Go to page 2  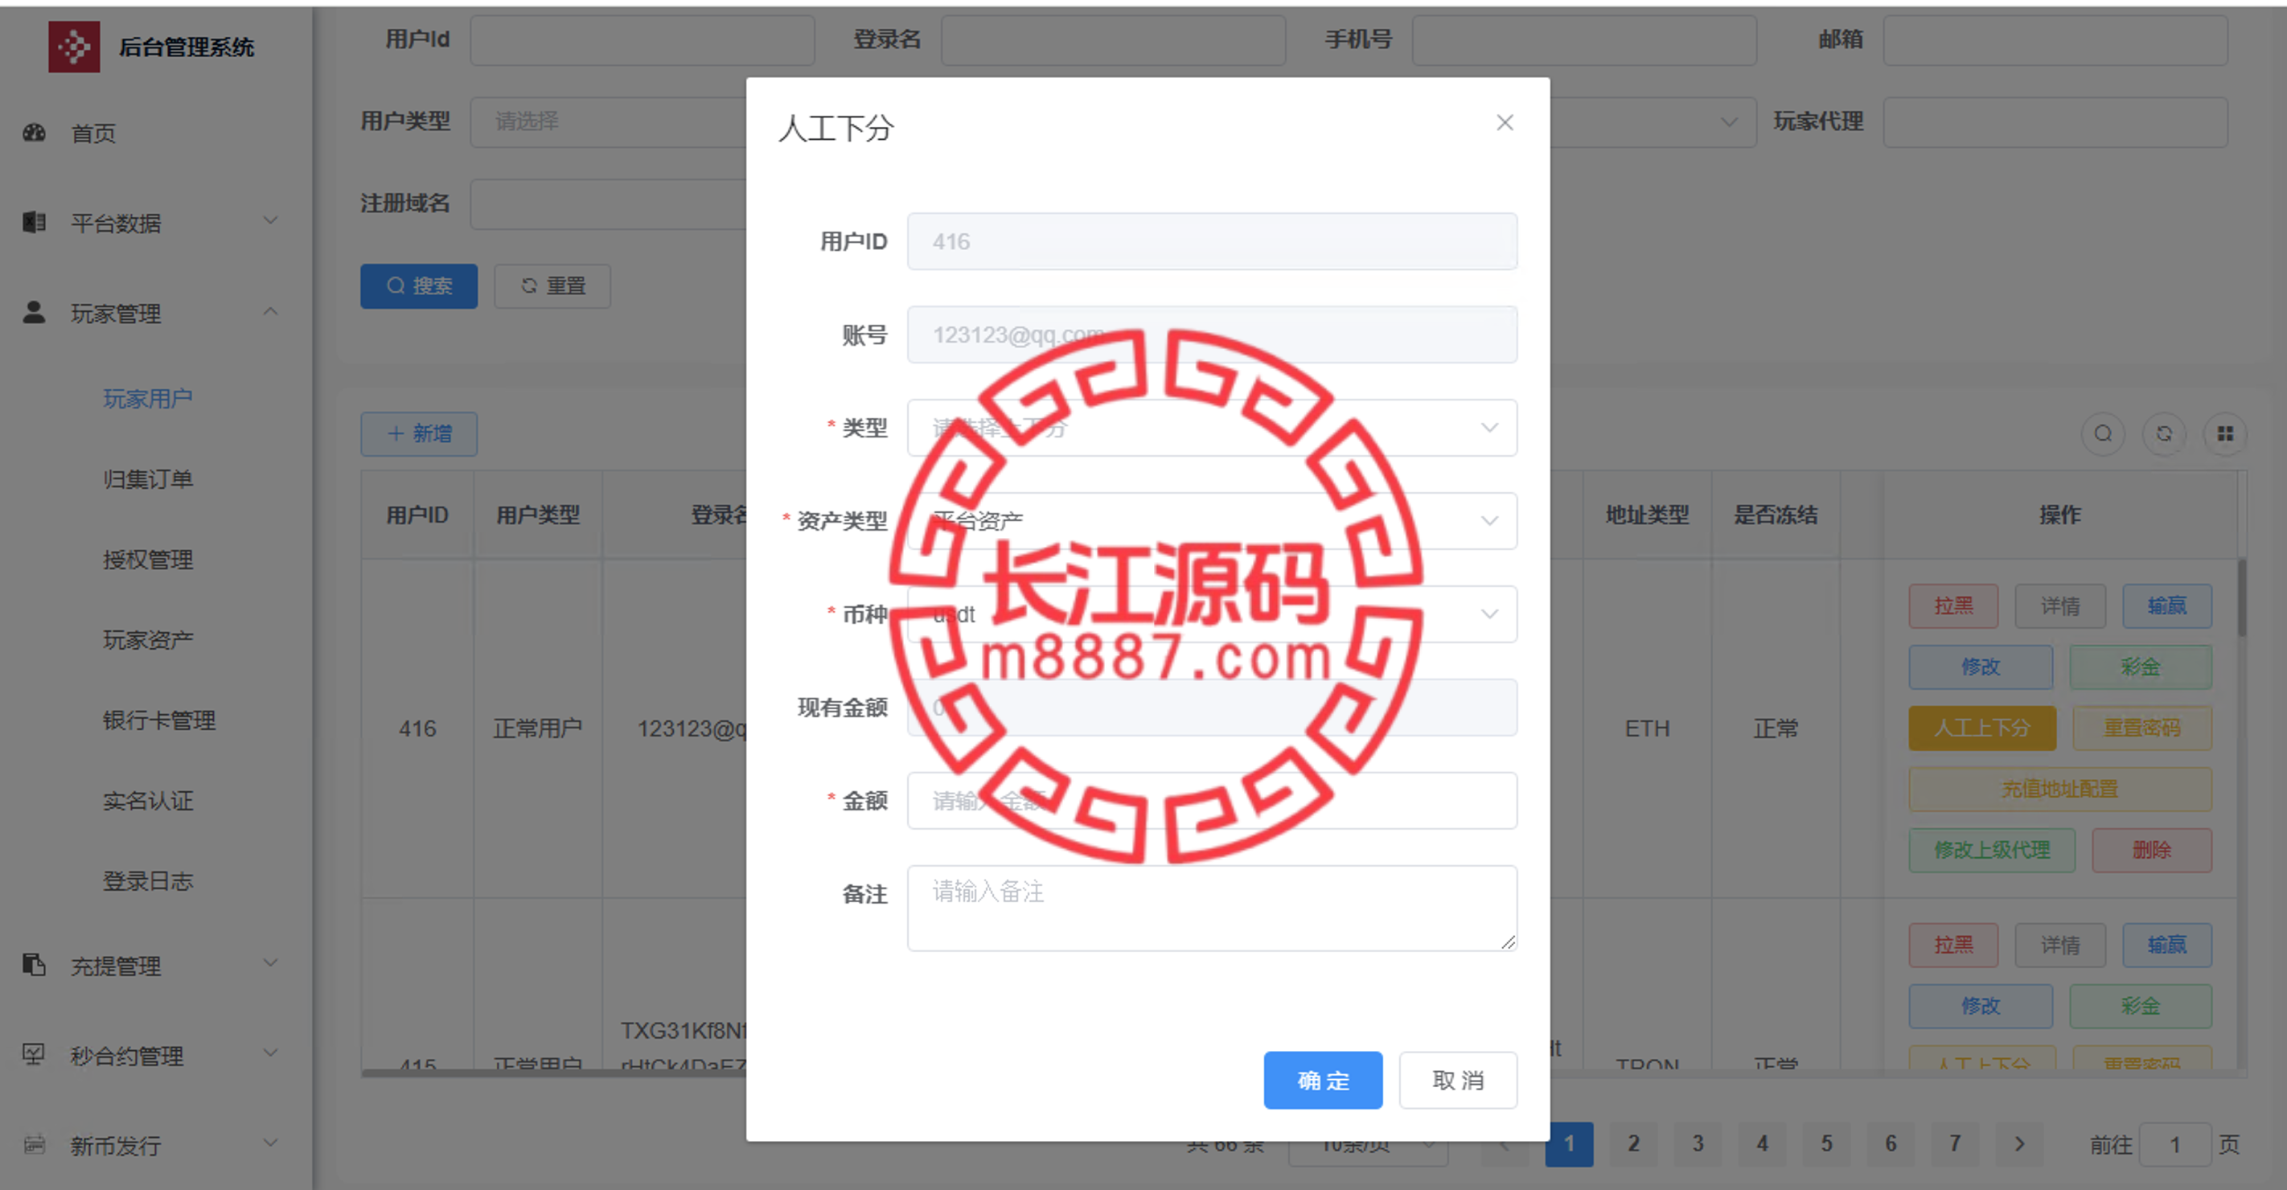1633,1144
